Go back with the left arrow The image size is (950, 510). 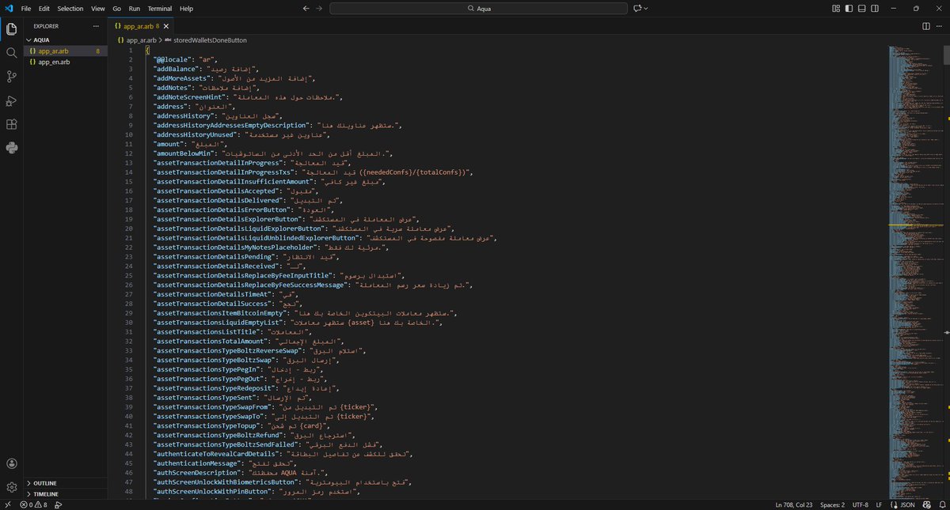click(306, 8)
